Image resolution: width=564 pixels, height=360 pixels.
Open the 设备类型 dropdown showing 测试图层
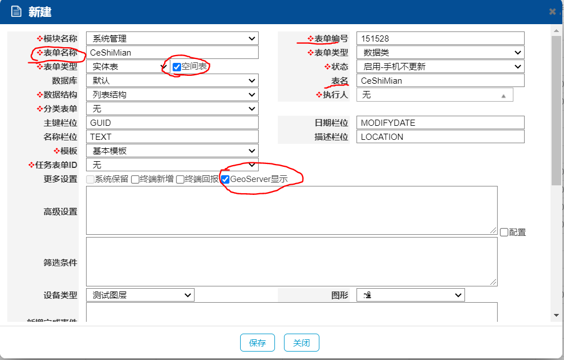[140, 295]
